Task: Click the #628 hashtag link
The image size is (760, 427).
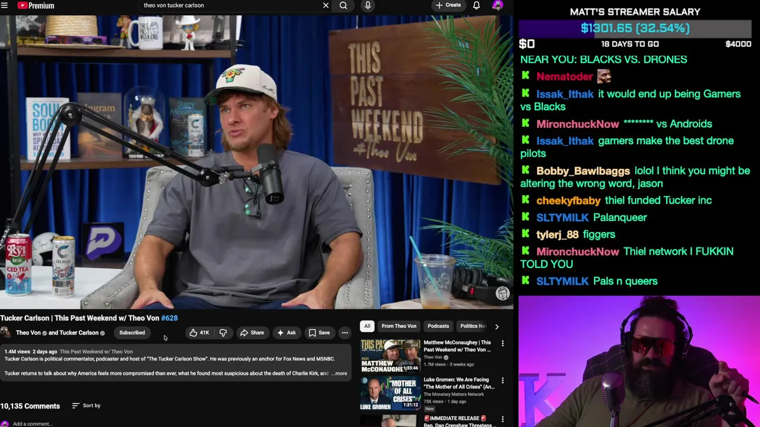Action: 169,318
